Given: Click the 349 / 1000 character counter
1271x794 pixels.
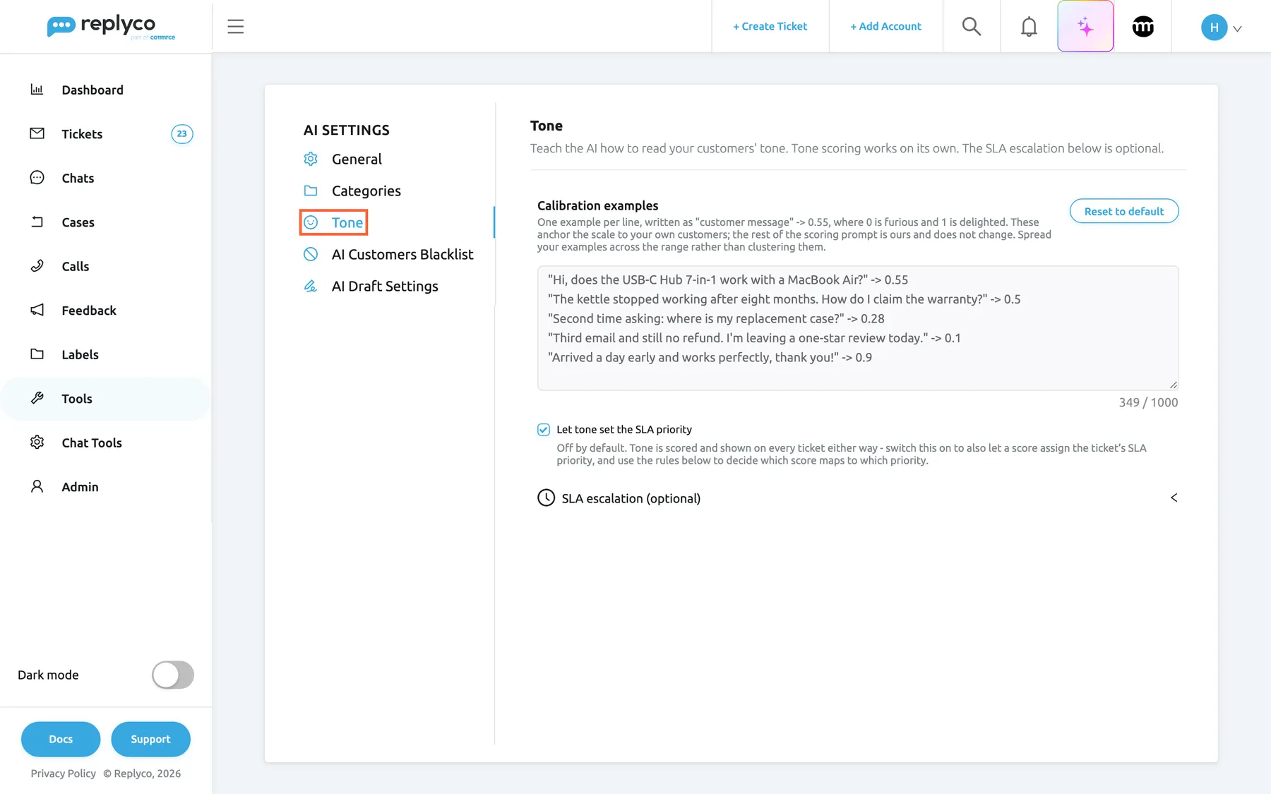Looking at the screenshot, I should pyautogui.click(x=1148, y=402).
